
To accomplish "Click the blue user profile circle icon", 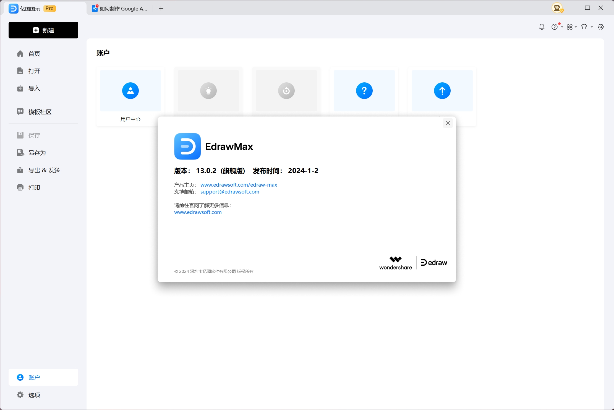I will (130, 91).
